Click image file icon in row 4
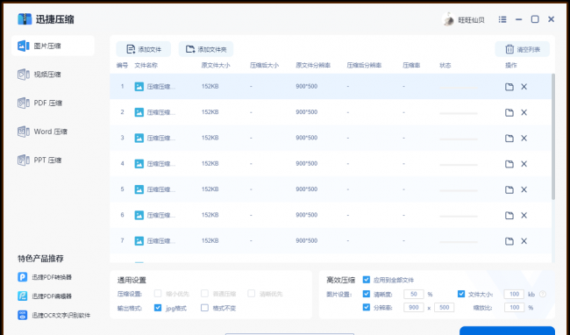Viewport: 570px width, 335px height. (x=139, y=164)
